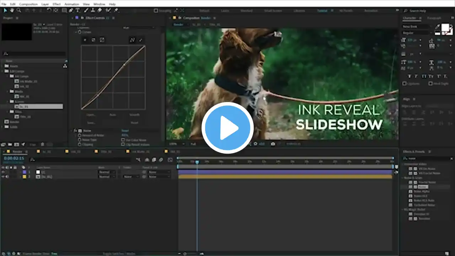The width and height of the screenshot is (455, 256).
Task: Click the trash icon in Project panel
Action: pyautogui.click(x=42, y=144)
